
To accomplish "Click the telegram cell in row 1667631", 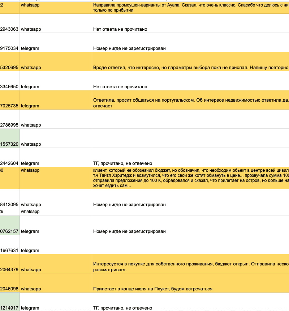I will pos(56,244).
